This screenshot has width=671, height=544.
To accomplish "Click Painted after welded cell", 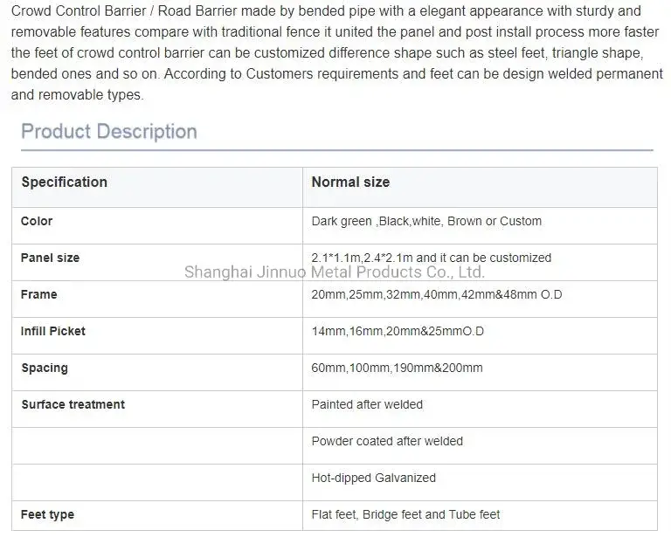I will click(367, 405).
